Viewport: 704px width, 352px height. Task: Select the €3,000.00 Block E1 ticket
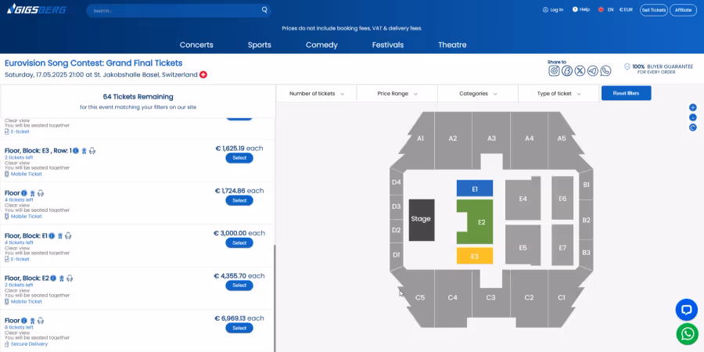[x=239, y=243]
